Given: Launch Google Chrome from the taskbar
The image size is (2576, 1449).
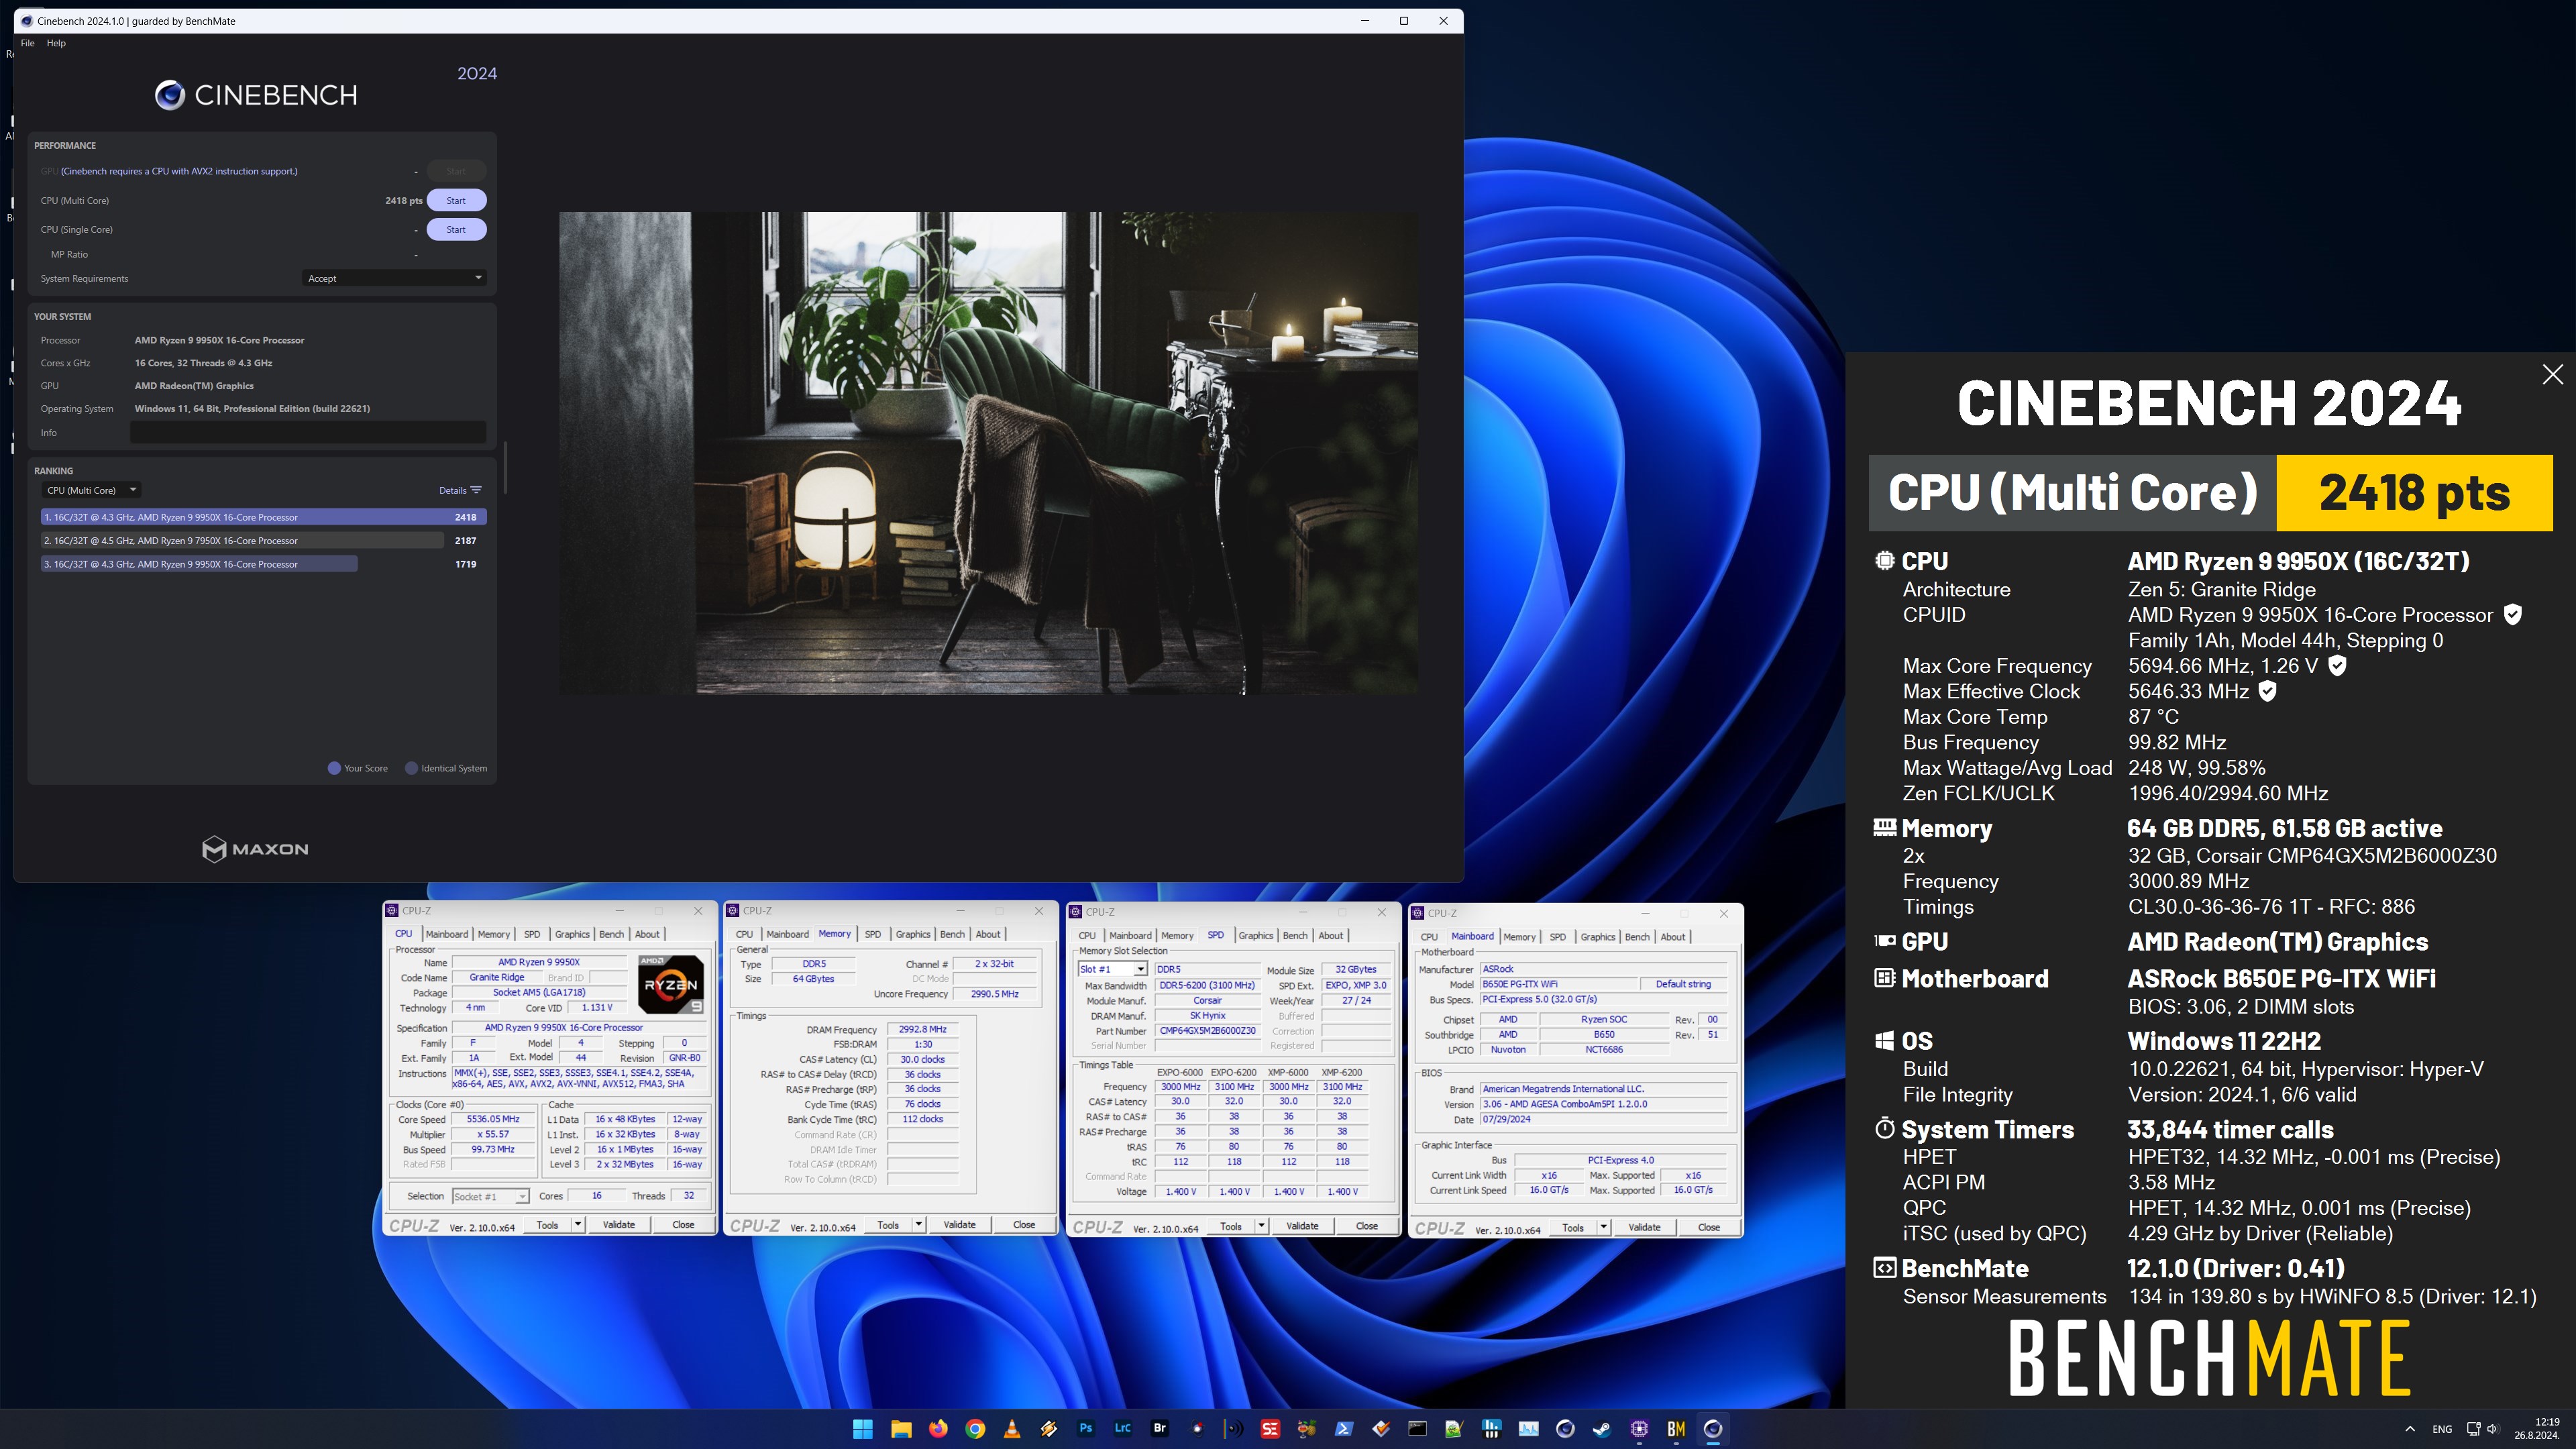Looking at the screenshot, I should (975, 1429).
